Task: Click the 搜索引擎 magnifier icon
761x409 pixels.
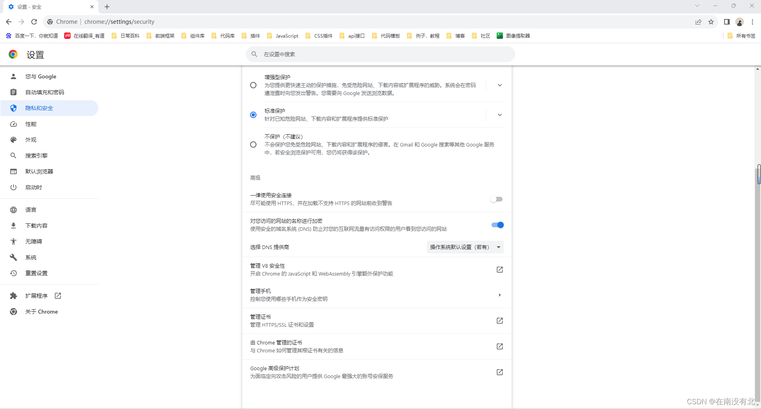Action: pos(13,155)
